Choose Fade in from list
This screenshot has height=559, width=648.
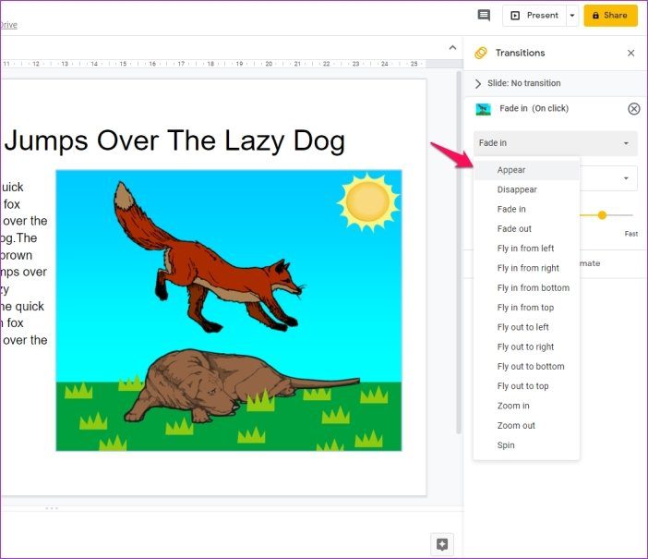pos(526,210)
